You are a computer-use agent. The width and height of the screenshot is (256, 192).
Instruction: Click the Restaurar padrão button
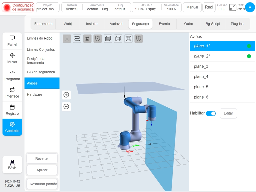point(42,184)
